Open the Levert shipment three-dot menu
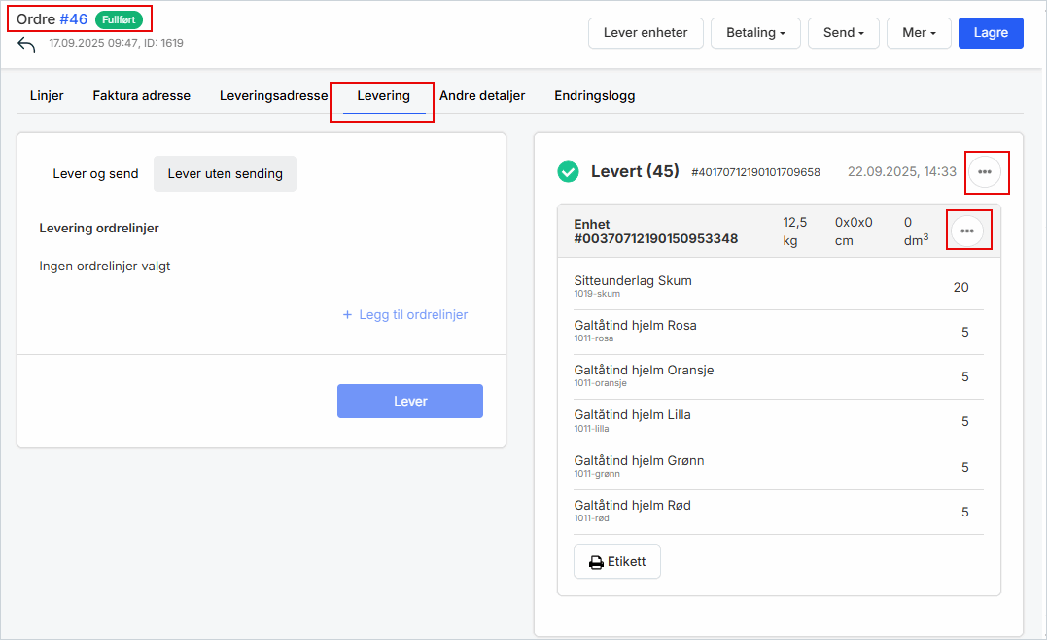Viewport: 1047px width, 640px height. pyautogui.click(x=985, y=172)
